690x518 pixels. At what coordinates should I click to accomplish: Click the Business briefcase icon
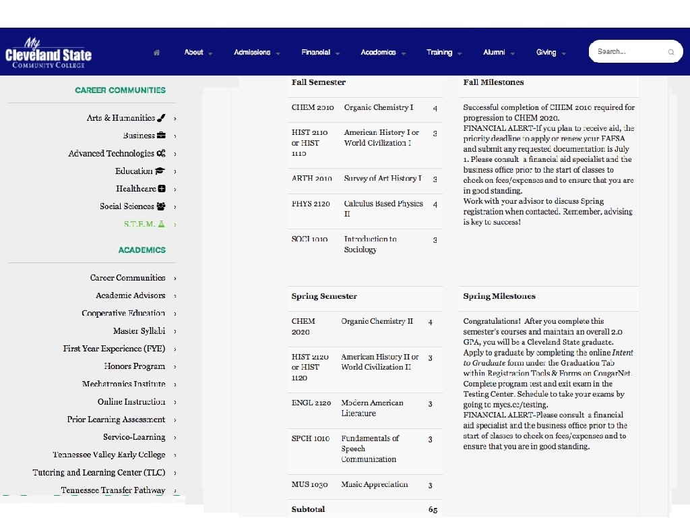point(162,135)
